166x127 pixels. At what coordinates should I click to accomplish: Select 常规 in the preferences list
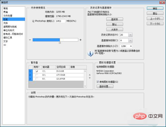pos(6,8)
